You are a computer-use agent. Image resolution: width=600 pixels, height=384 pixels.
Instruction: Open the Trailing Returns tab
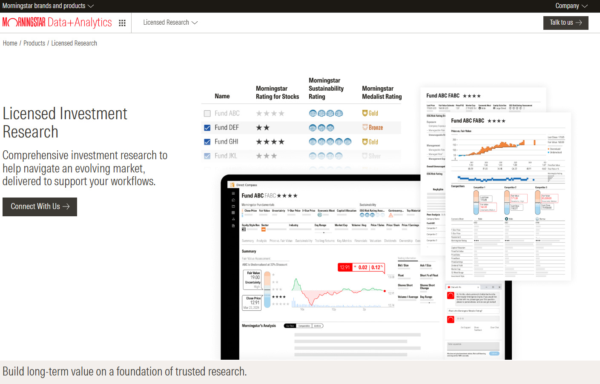pyautogui.click(x=324, y=241)
